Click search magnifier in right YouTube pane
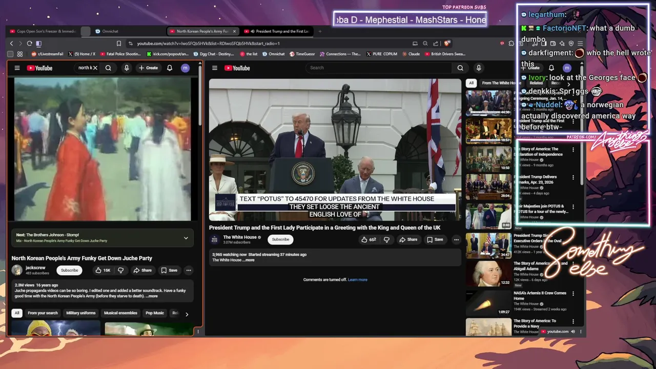Viewport: 656px width, 369px height. pos(460,68)
